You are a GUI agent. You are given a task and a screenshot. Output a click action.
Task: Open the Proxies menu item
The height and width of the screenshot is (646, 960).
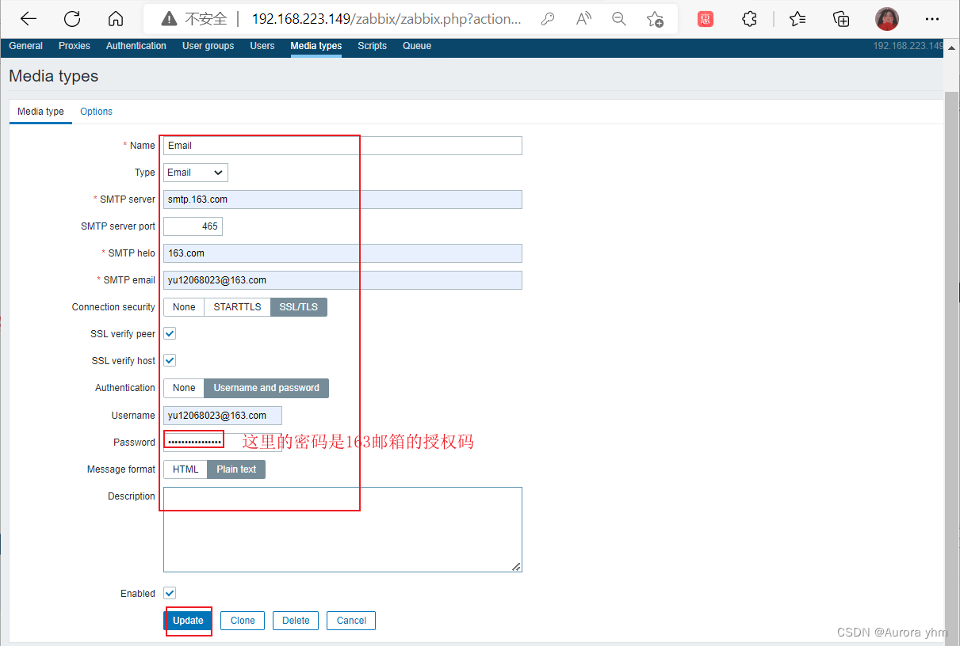tap(75, 46)
